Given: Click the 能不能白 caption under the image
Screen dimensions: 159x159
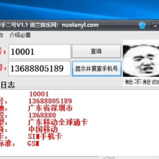Looking at the screenshot, I should click(142, 82).
